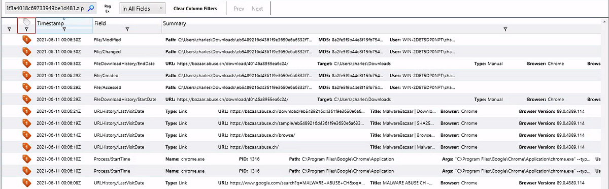This screenshot has height=189, width=609.
Task: Click tag icon of File/Accessed row
Action: tap(27, 87)
